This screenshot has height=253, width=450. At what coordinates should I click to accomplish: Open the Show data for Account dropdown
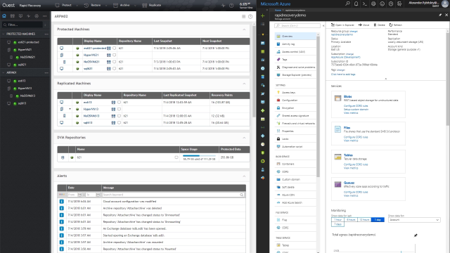[414, 220]
